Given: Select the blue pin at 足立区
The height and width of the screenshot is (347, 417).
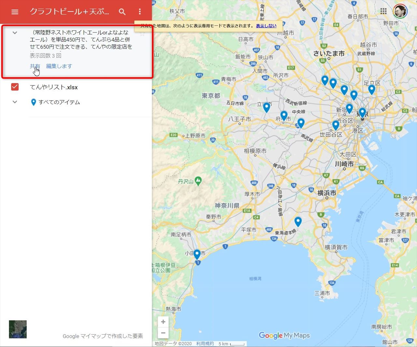Looking at the screenshot, I should (x=372, y=90).
